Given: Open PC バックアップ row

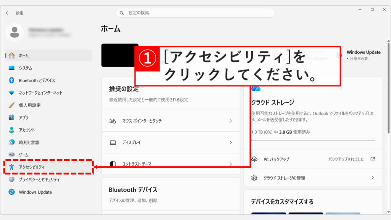Looking at the screenshot, I should tap(313, 159).
